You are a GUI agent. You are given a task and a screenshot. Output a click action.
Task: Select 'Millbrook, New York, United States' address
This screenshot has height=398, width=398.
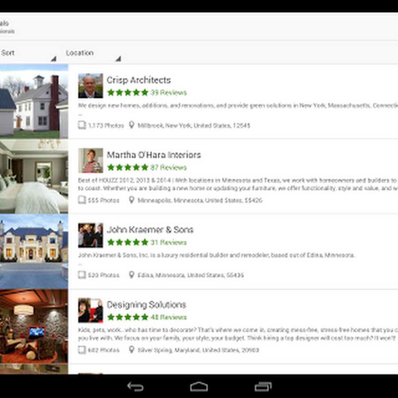pos(194,126)
